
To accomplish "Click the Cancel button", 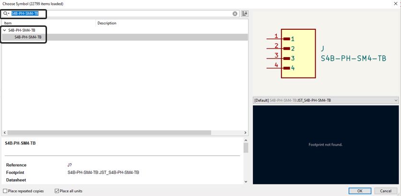I will pos(386,191).
